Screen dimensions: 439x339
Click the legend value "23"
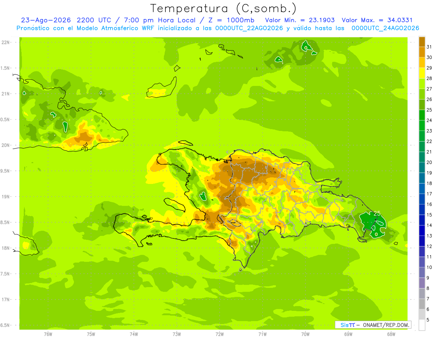[429, 131]
